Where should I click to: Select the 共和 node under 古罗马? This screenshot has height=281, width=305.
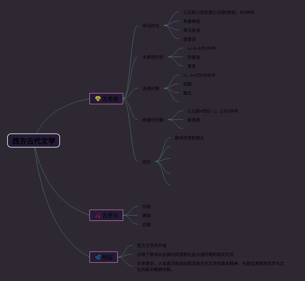coord(147,207)
